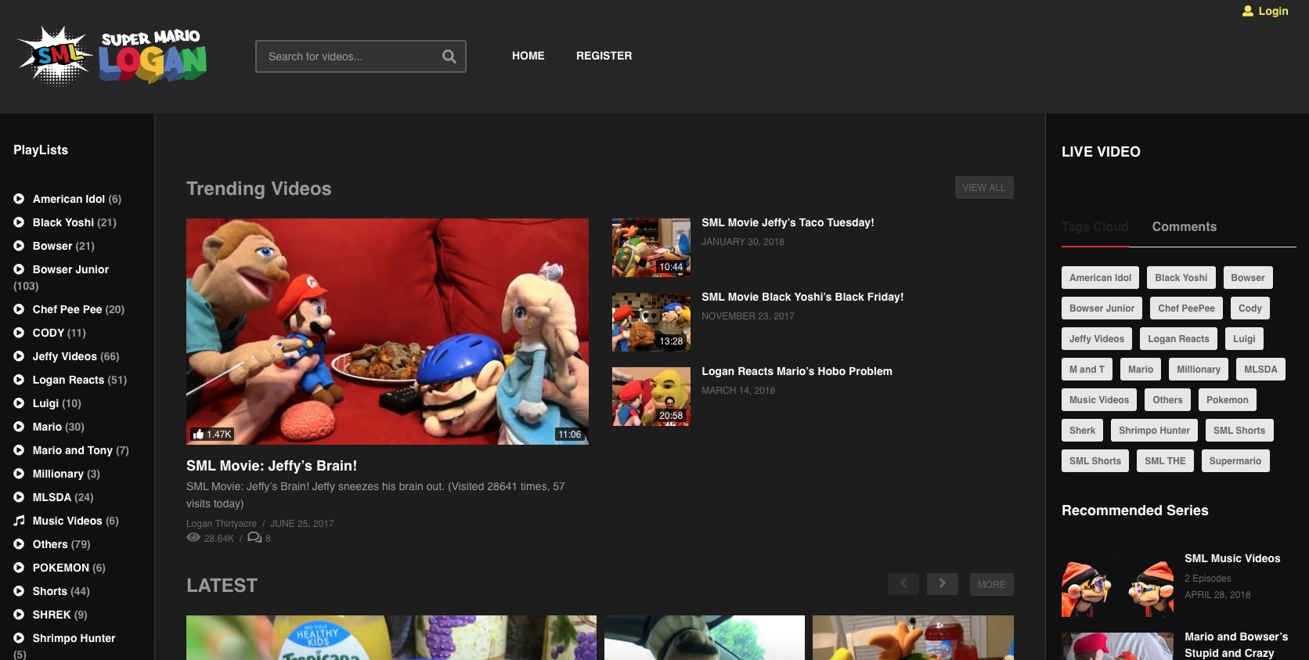Screen dimensions: 1309x660
Task: Click the play icon beside MLSDA
Action: click(19, 497)
